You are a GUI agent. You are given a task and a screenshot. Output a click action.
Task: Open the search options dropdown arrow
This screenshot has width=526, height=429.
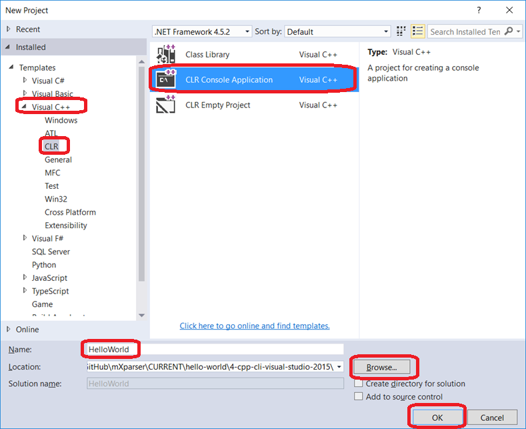(518, 31)
